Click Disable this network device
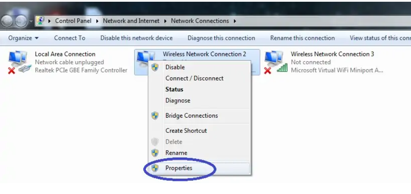The height and width of the screenshot is (194, 411). coord(136,38)
